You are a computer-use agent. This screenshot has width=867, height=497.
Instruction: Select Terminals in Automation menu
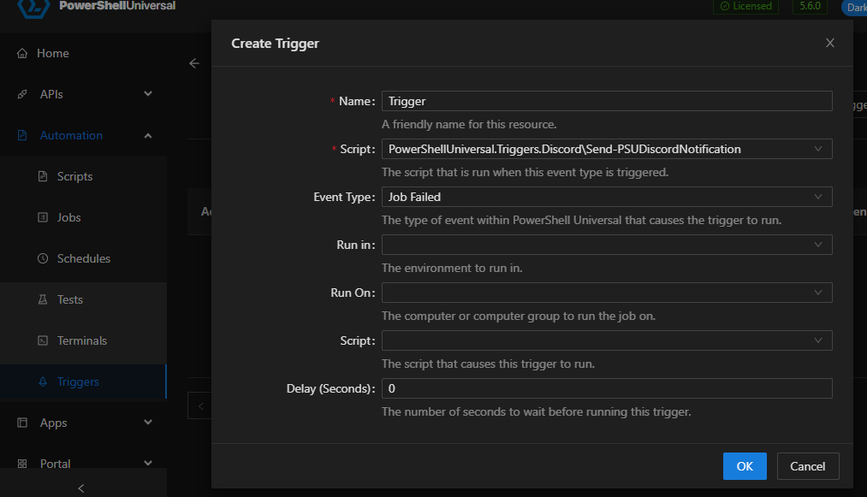pos(83,340)
